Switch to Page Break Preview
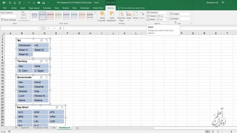This screenshot has height=133, width=237. pyautogui.click(x=218, y=132)
